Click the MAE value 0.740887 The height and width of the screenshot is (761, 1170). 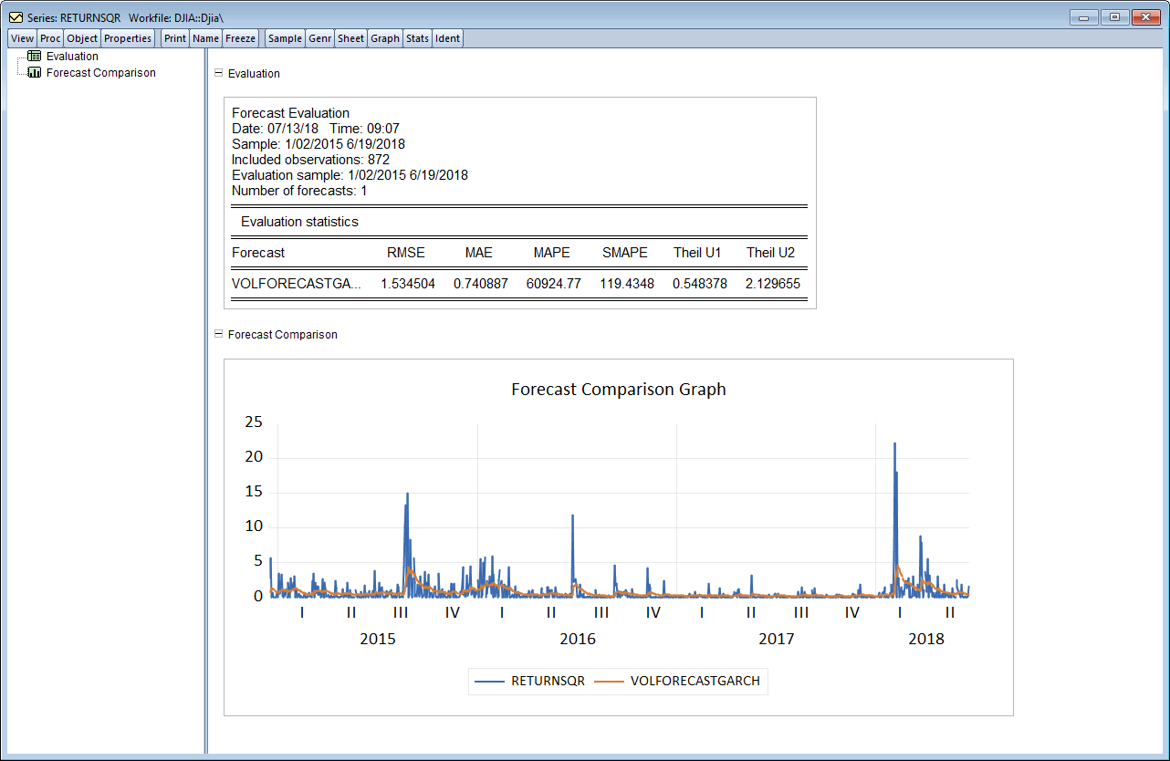tap(481, 284)
